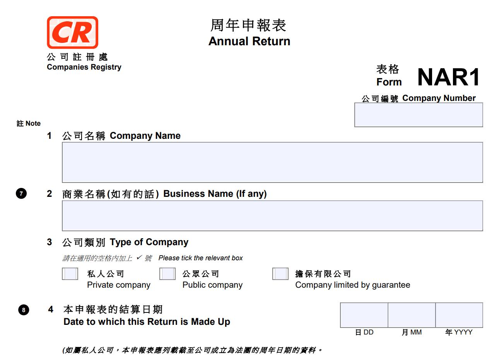Click the Company limited by guarantee label
504x355 pixels.
click(352, 285)
